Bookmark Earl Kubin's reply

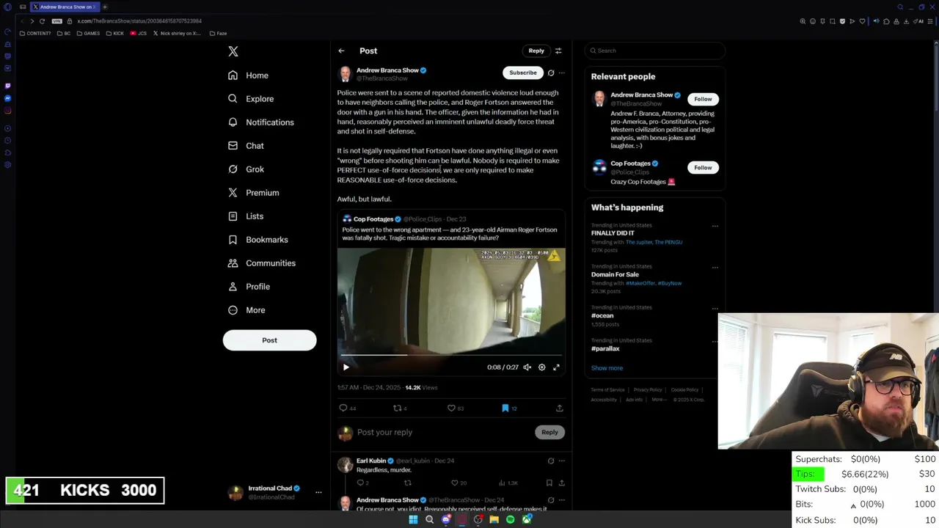[549, 483]
